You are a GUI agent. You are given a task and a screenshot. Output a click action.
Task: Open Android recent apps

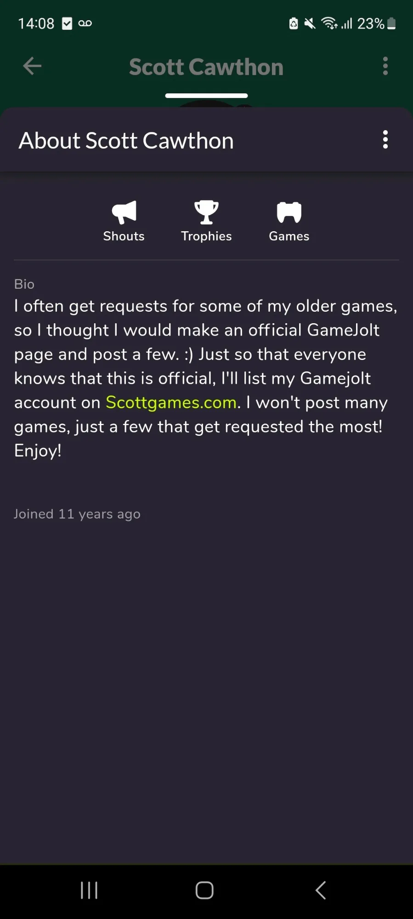(89, 890)
